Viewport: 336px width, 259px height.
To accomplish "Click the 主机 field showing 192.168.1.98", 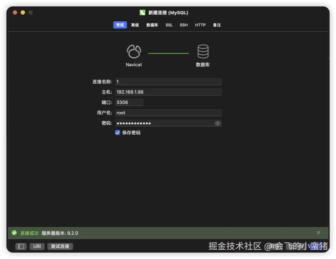I will point(169,92).
